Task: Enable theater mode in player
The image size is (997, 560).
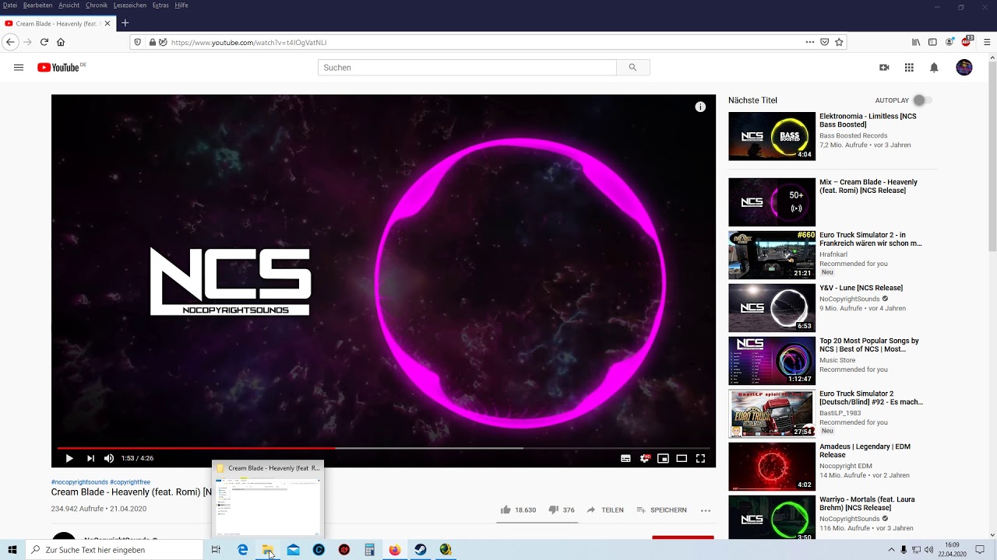Action: [682, 458]
